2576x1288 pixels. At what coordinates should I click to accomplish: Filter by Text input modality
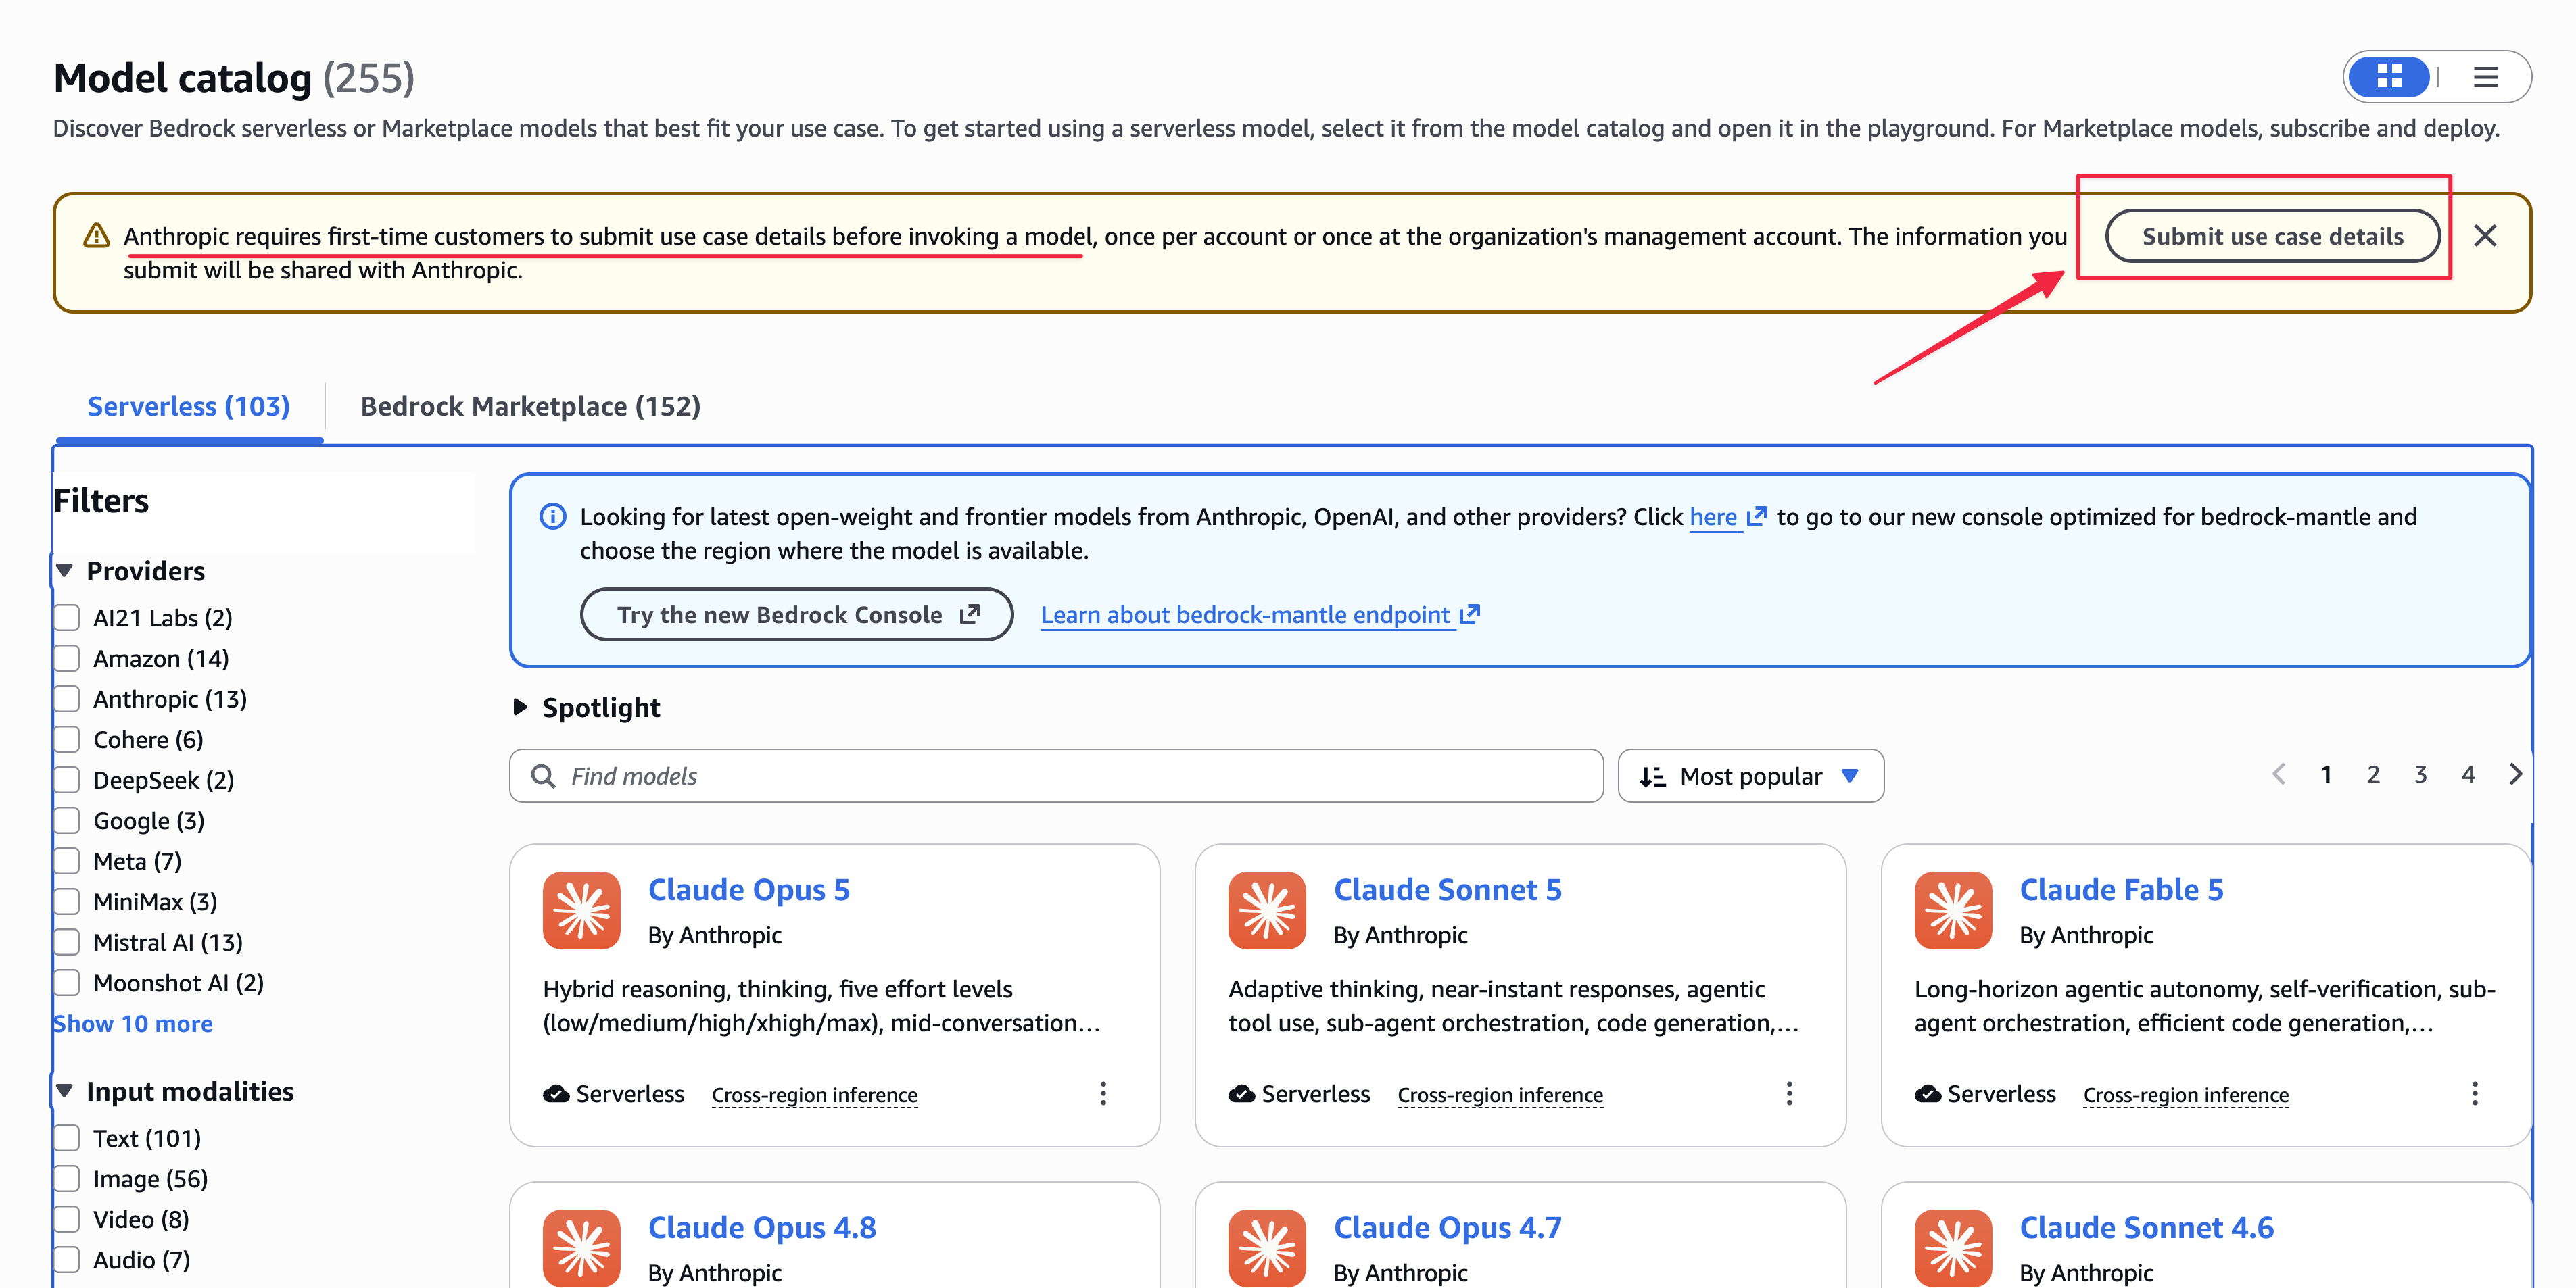[67, 1139]
